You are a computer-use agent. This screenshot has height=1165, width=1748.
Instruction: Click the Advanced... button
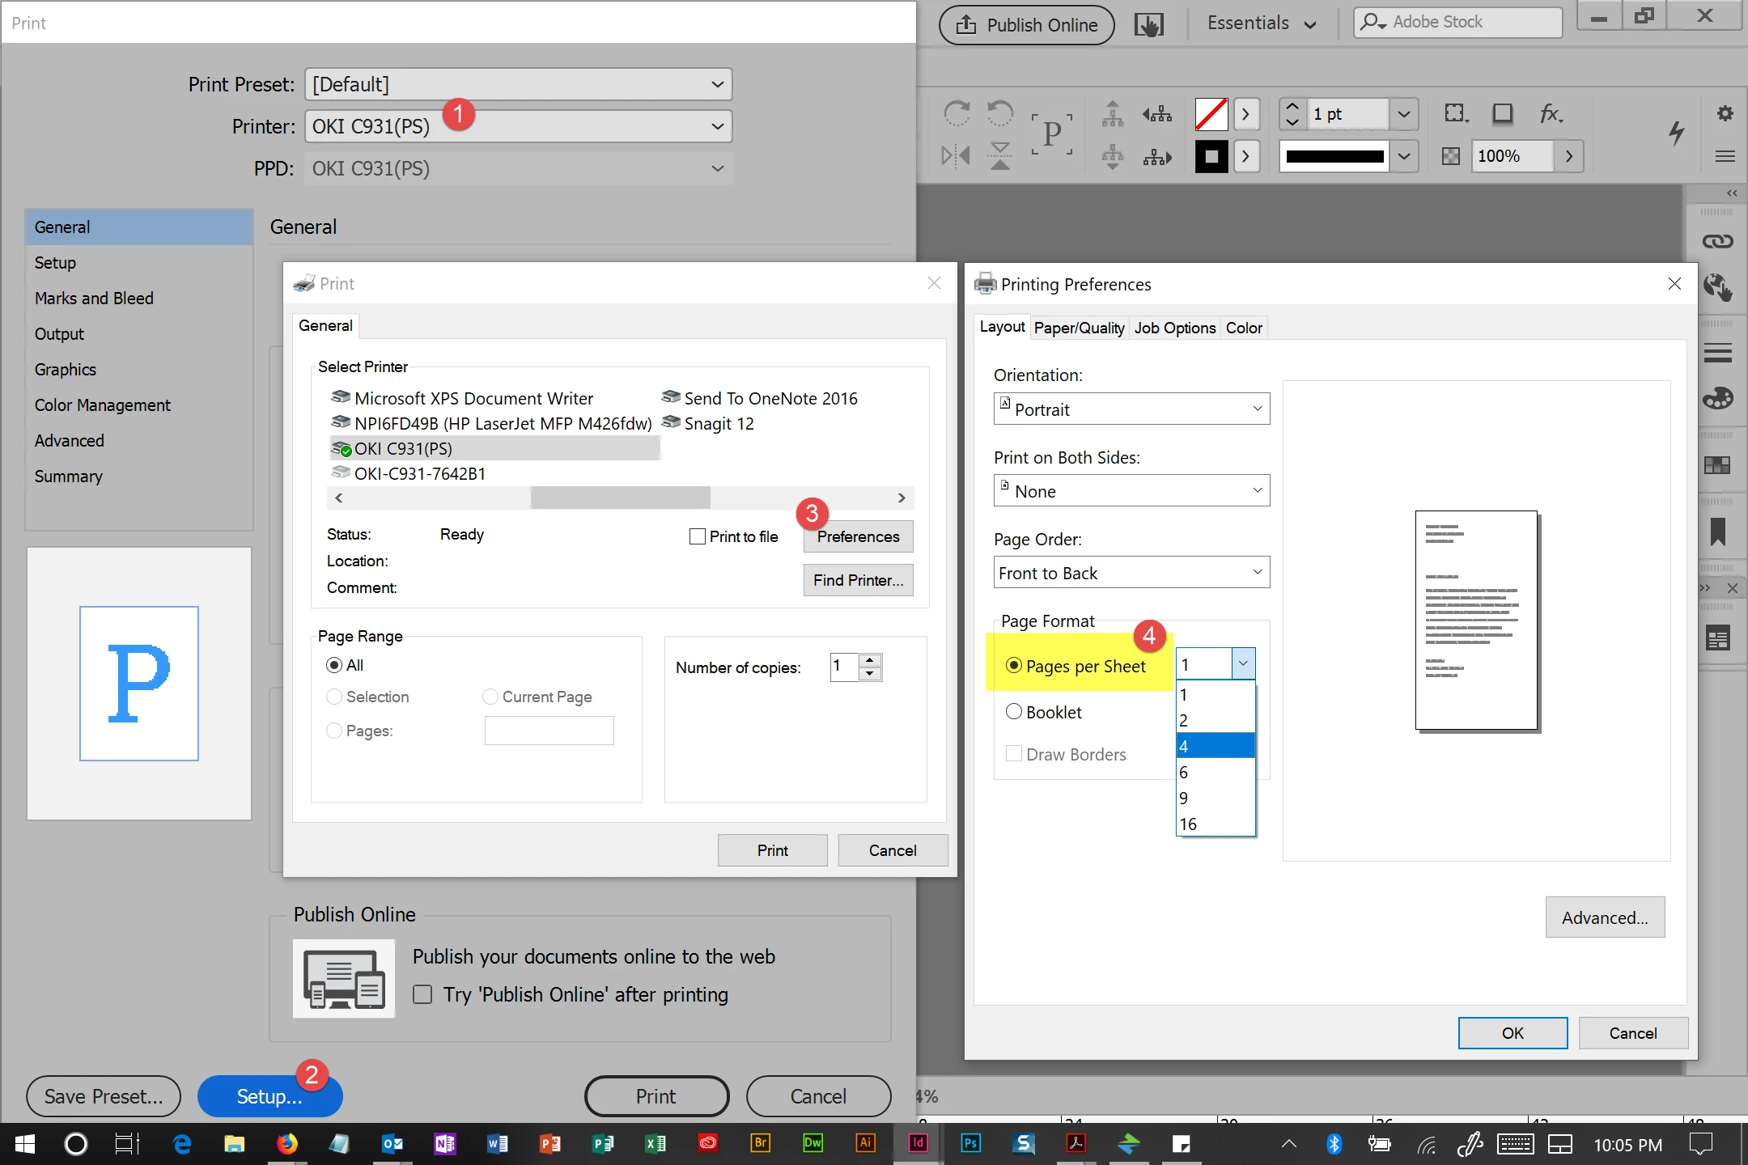tap(1604, 917)
